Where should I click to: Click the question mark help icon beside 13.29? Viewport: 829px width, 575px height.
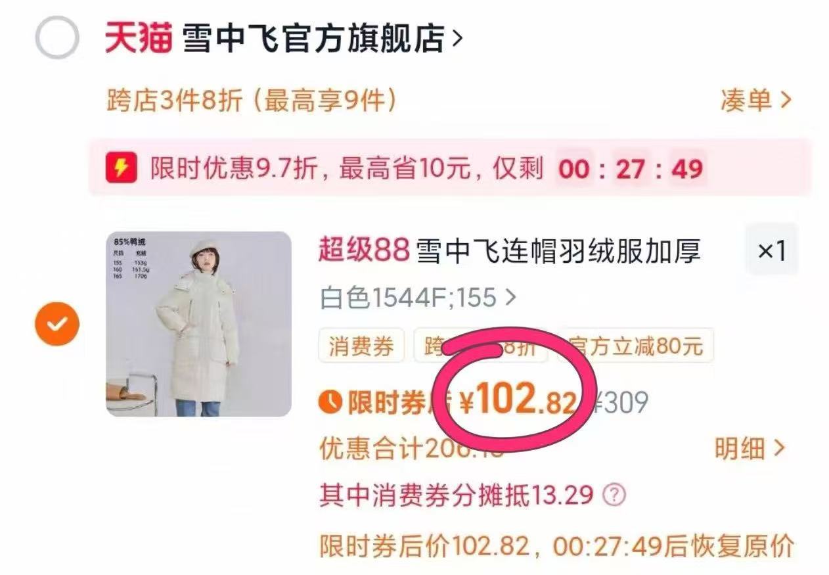pos(614,494)
